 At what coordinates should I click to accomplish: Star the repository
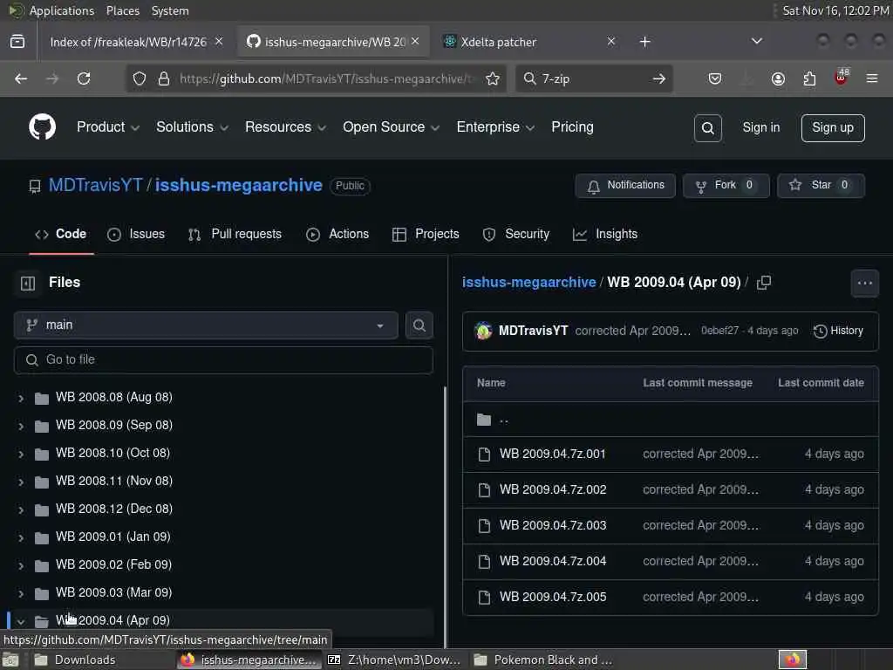[821, 186]
